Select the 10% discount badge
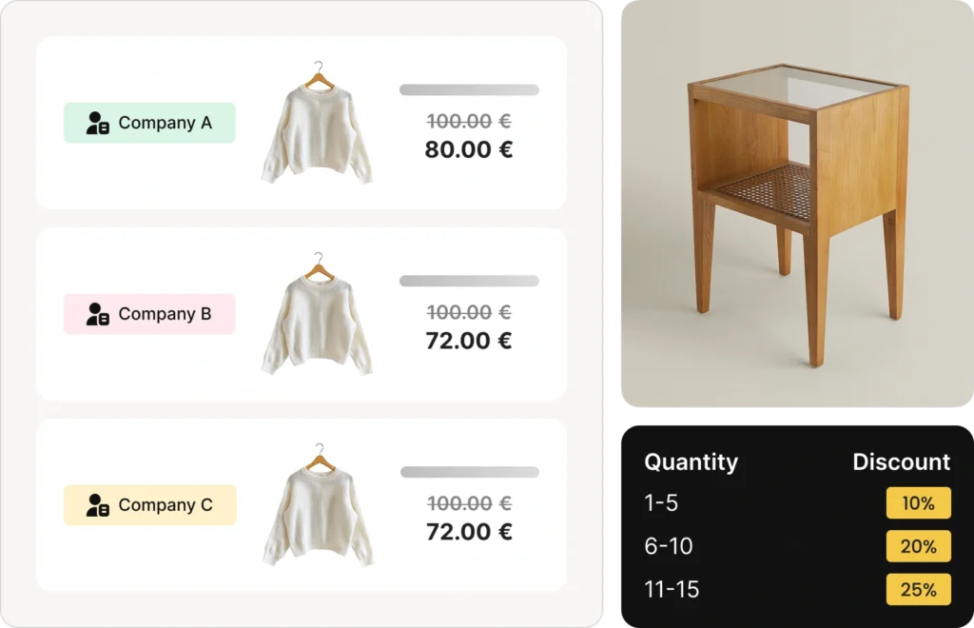The image size is (974, 628). click(x=918, y=503)
